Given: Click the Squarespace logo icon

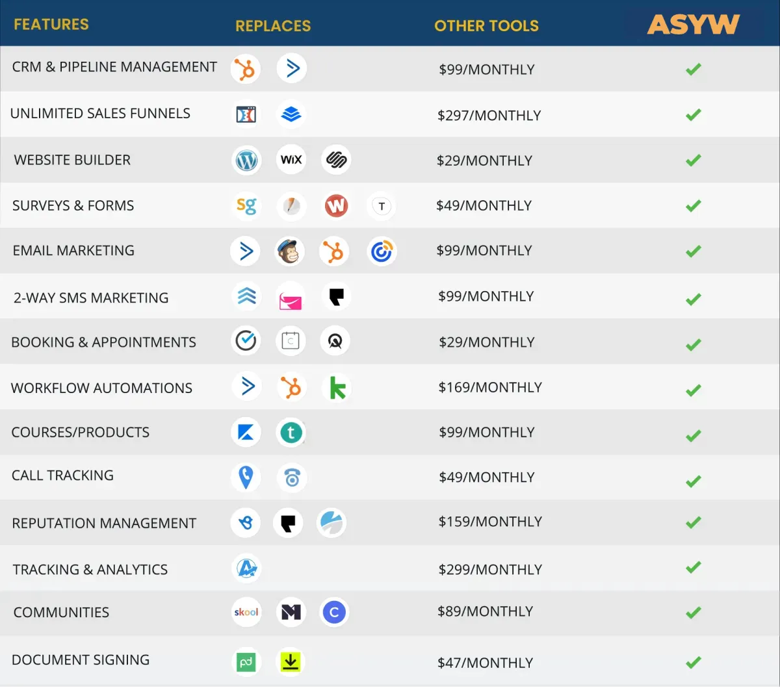Looking at the screenshot, I should point(336,160).
